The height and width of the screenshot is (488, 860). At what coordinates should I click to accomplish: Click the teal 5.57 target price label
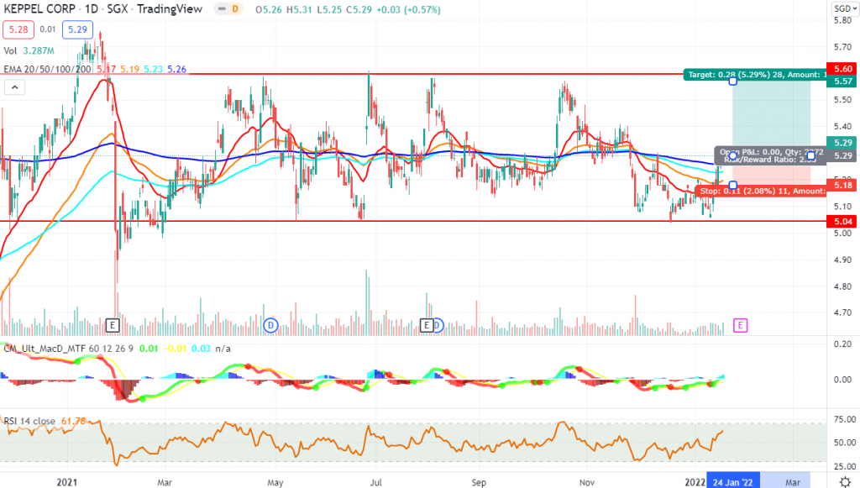(x=843, y=81)
